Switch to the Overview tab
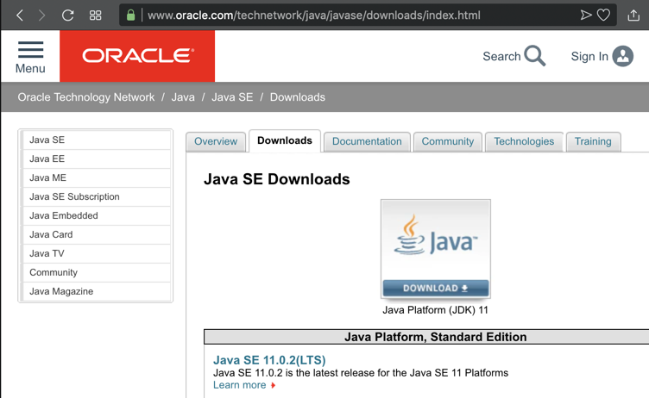Image resolution: width=649 pixels, height=398 pixels. pos(216,141)
